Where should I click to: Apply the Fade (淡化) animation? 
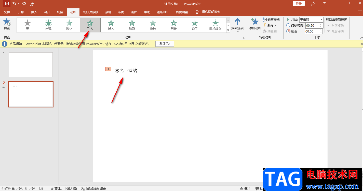(69, 25)
